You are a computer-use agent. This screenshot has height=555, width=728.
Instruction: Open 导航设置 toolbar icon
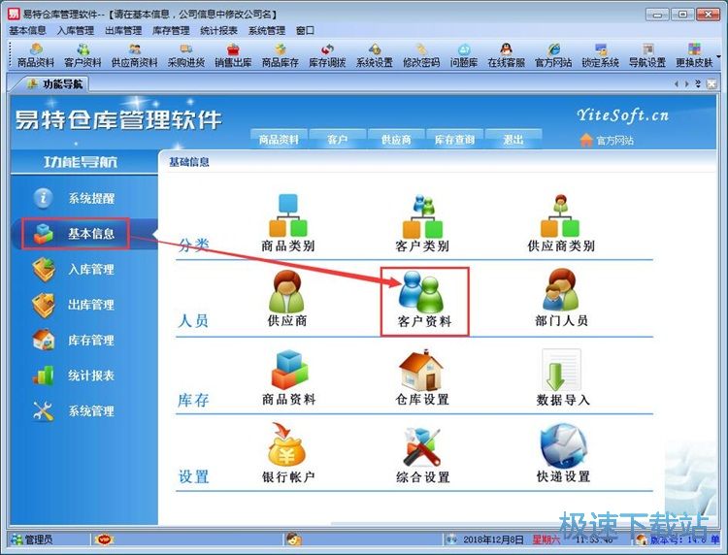click(x=647, y=54)
